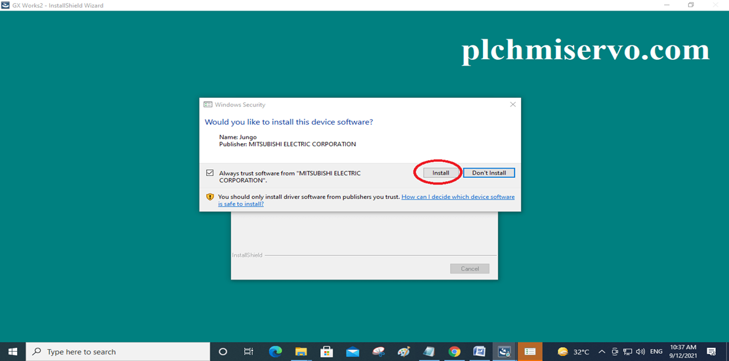Open the weather widget showing 32°C
Image resolution: width=729 pixels, height=361 pixels.
click(x=573, y=352)
